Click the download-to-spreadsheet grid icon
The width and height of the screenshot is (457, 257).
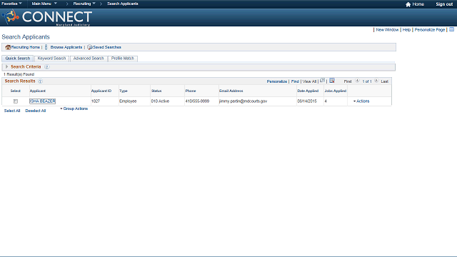pos(332,81)
